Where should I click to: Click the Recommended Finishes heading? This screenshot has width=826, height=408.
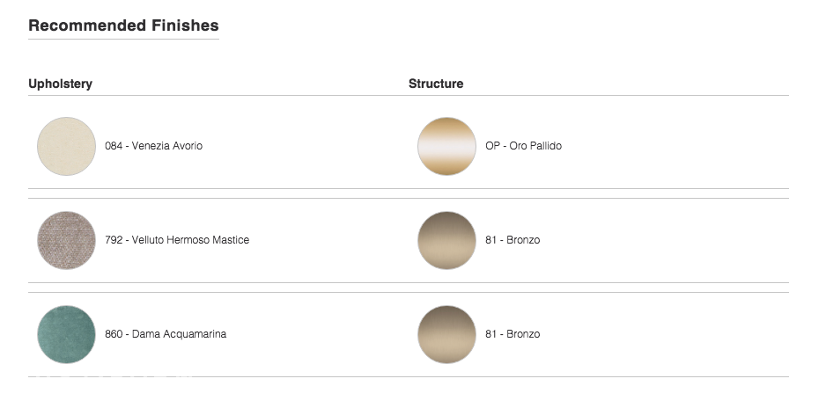pyautogui.click(x=124, y=25)
